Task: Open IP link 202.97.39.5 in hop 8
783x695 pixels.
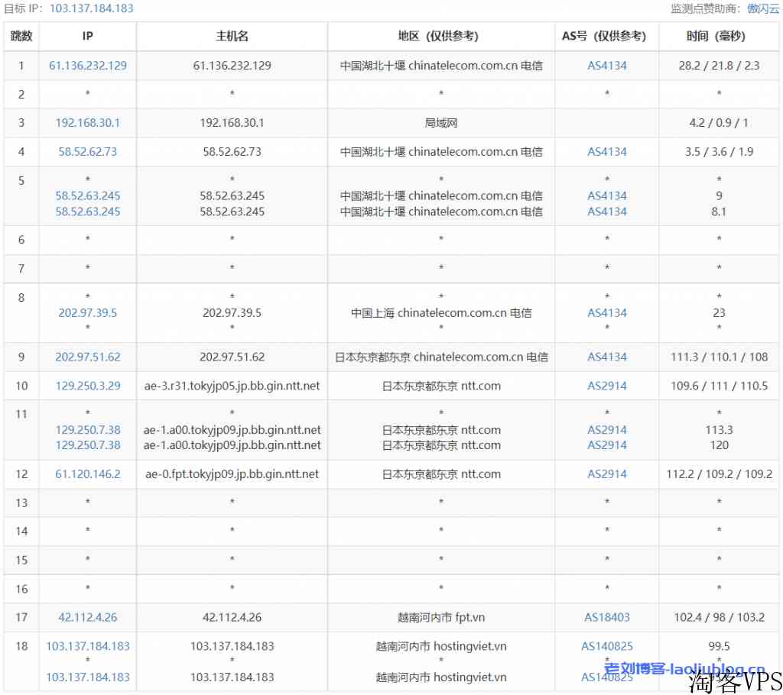Action: [x=88, y=313]
